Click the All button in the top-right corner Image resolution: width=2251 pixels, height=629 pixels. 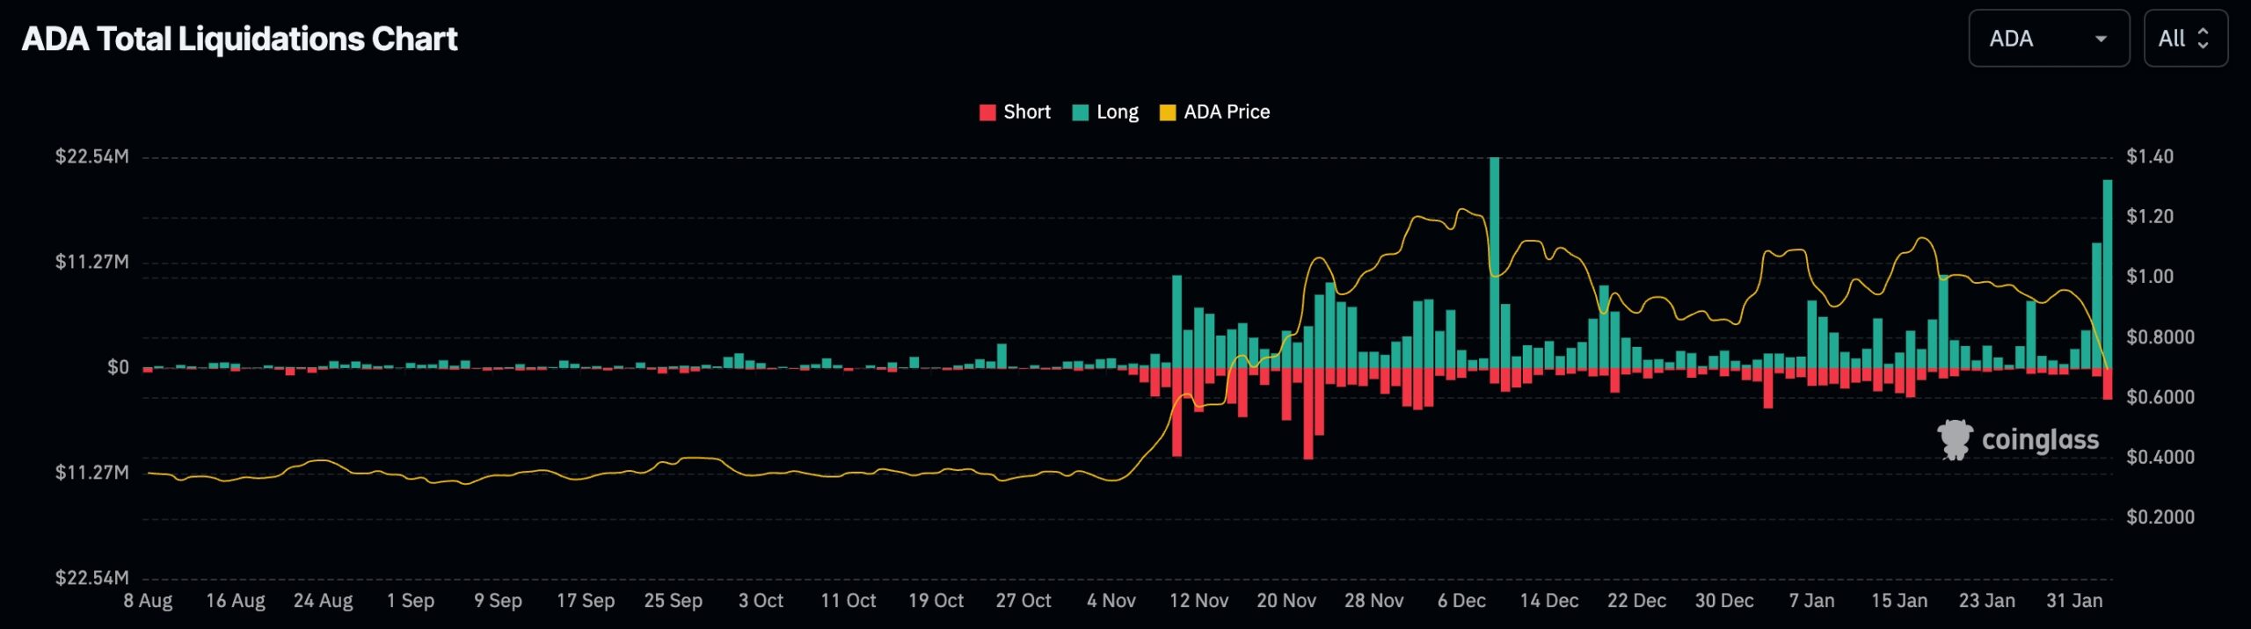[2184, 39]
